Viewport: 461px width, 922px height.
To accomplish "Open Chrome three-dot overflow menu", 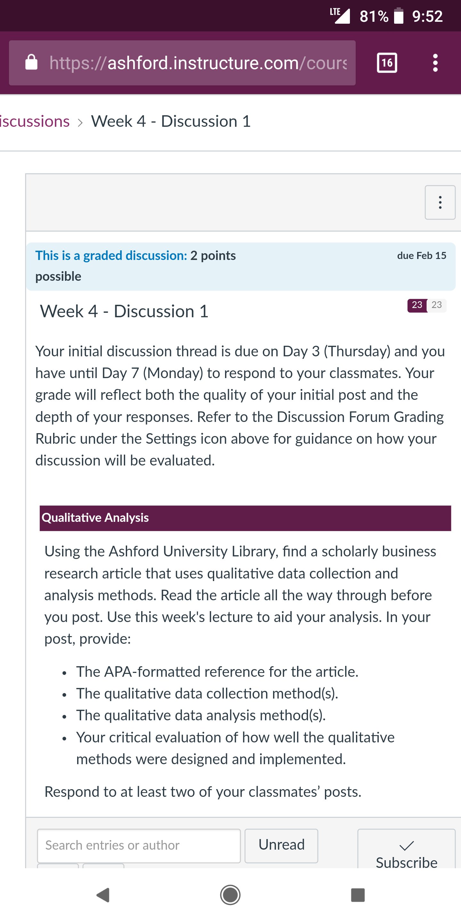I will tap(435, 63).
